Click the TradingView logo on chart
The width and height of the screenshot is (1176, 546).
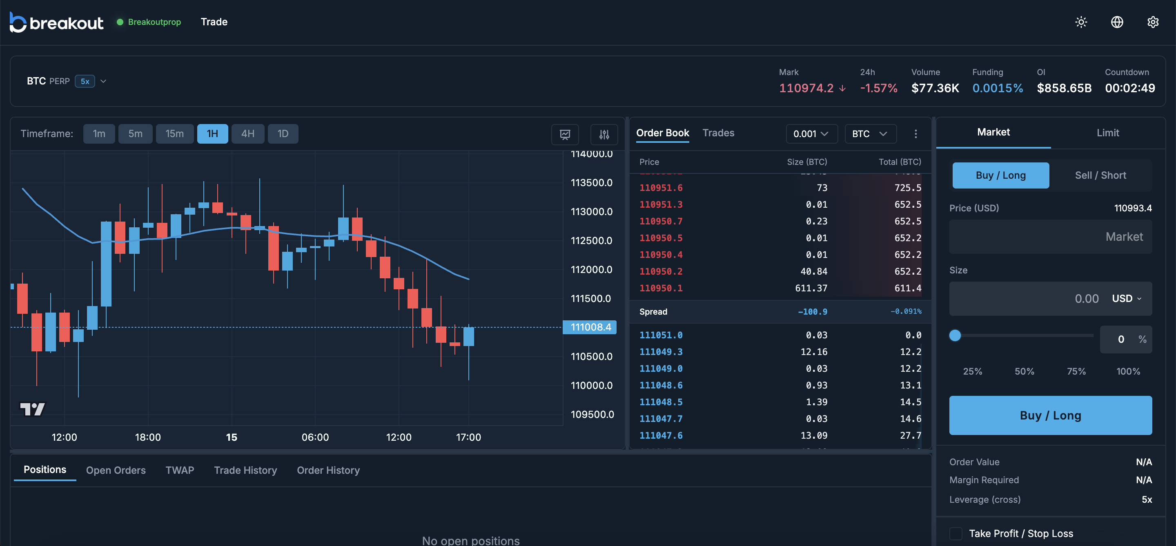(32, 409)
